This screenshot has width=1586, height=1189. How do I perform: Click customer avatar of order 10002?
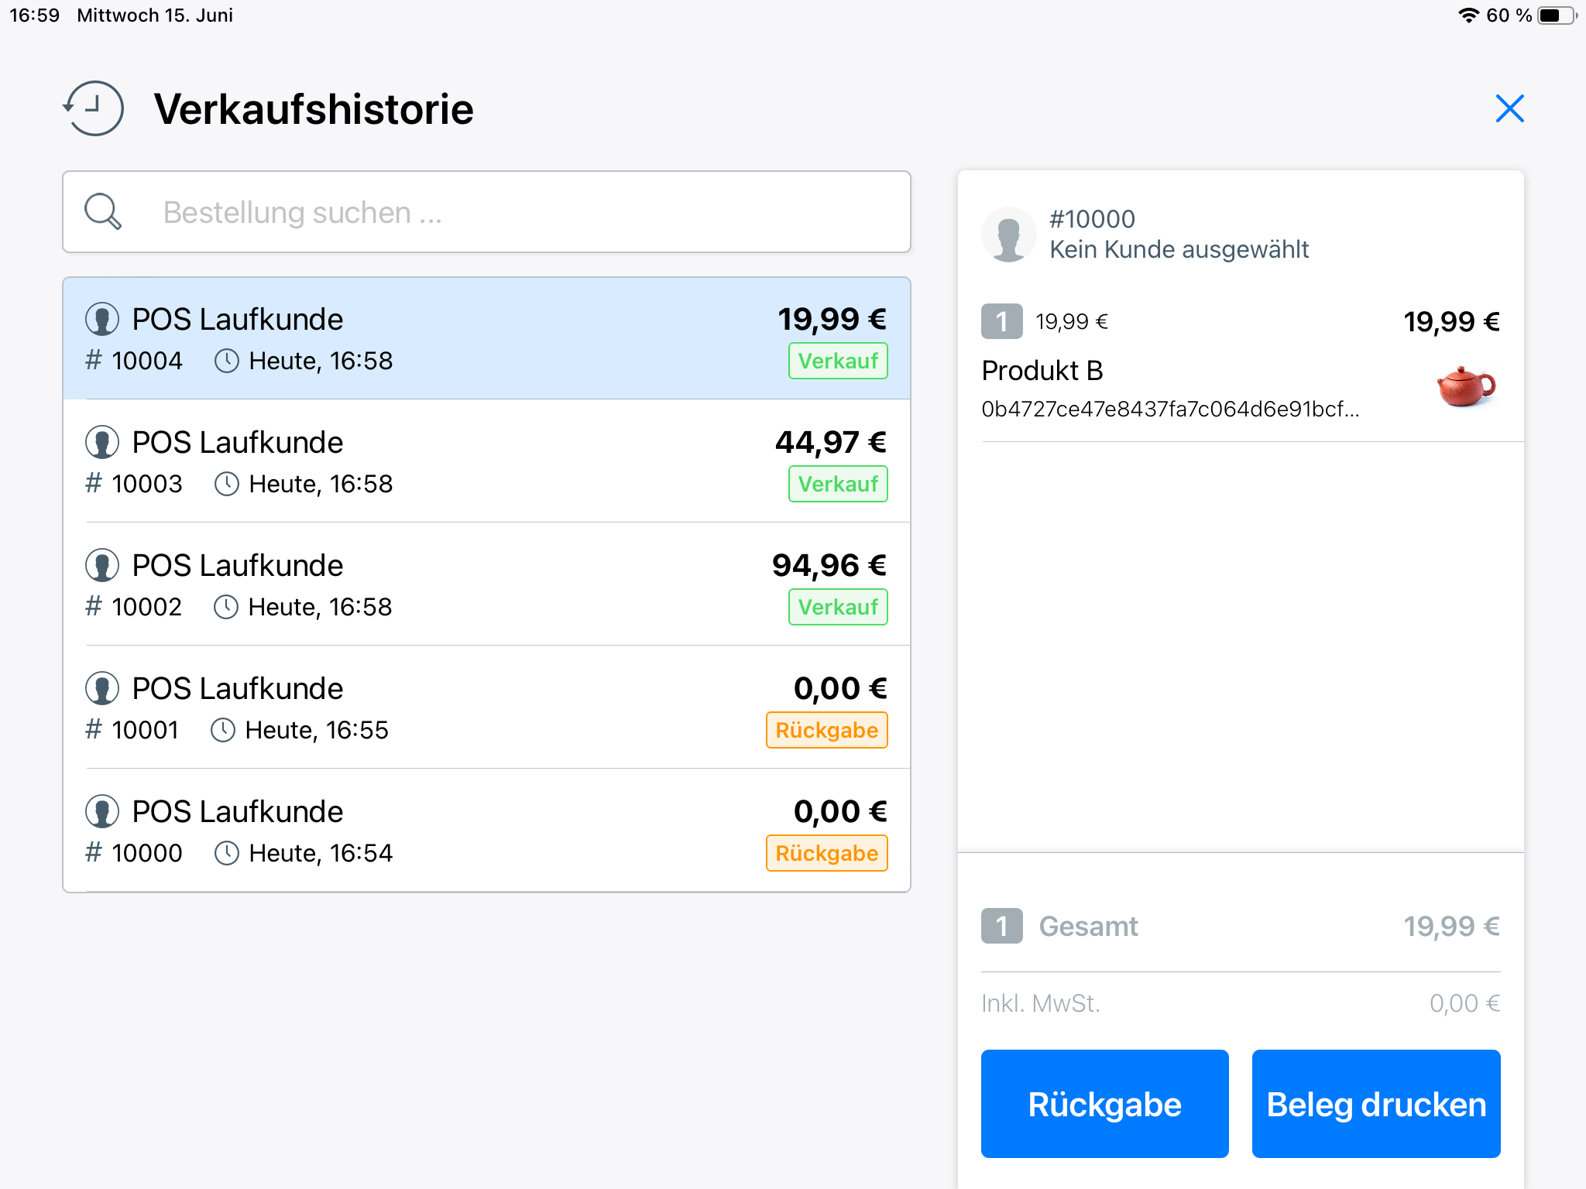(102, 566)
